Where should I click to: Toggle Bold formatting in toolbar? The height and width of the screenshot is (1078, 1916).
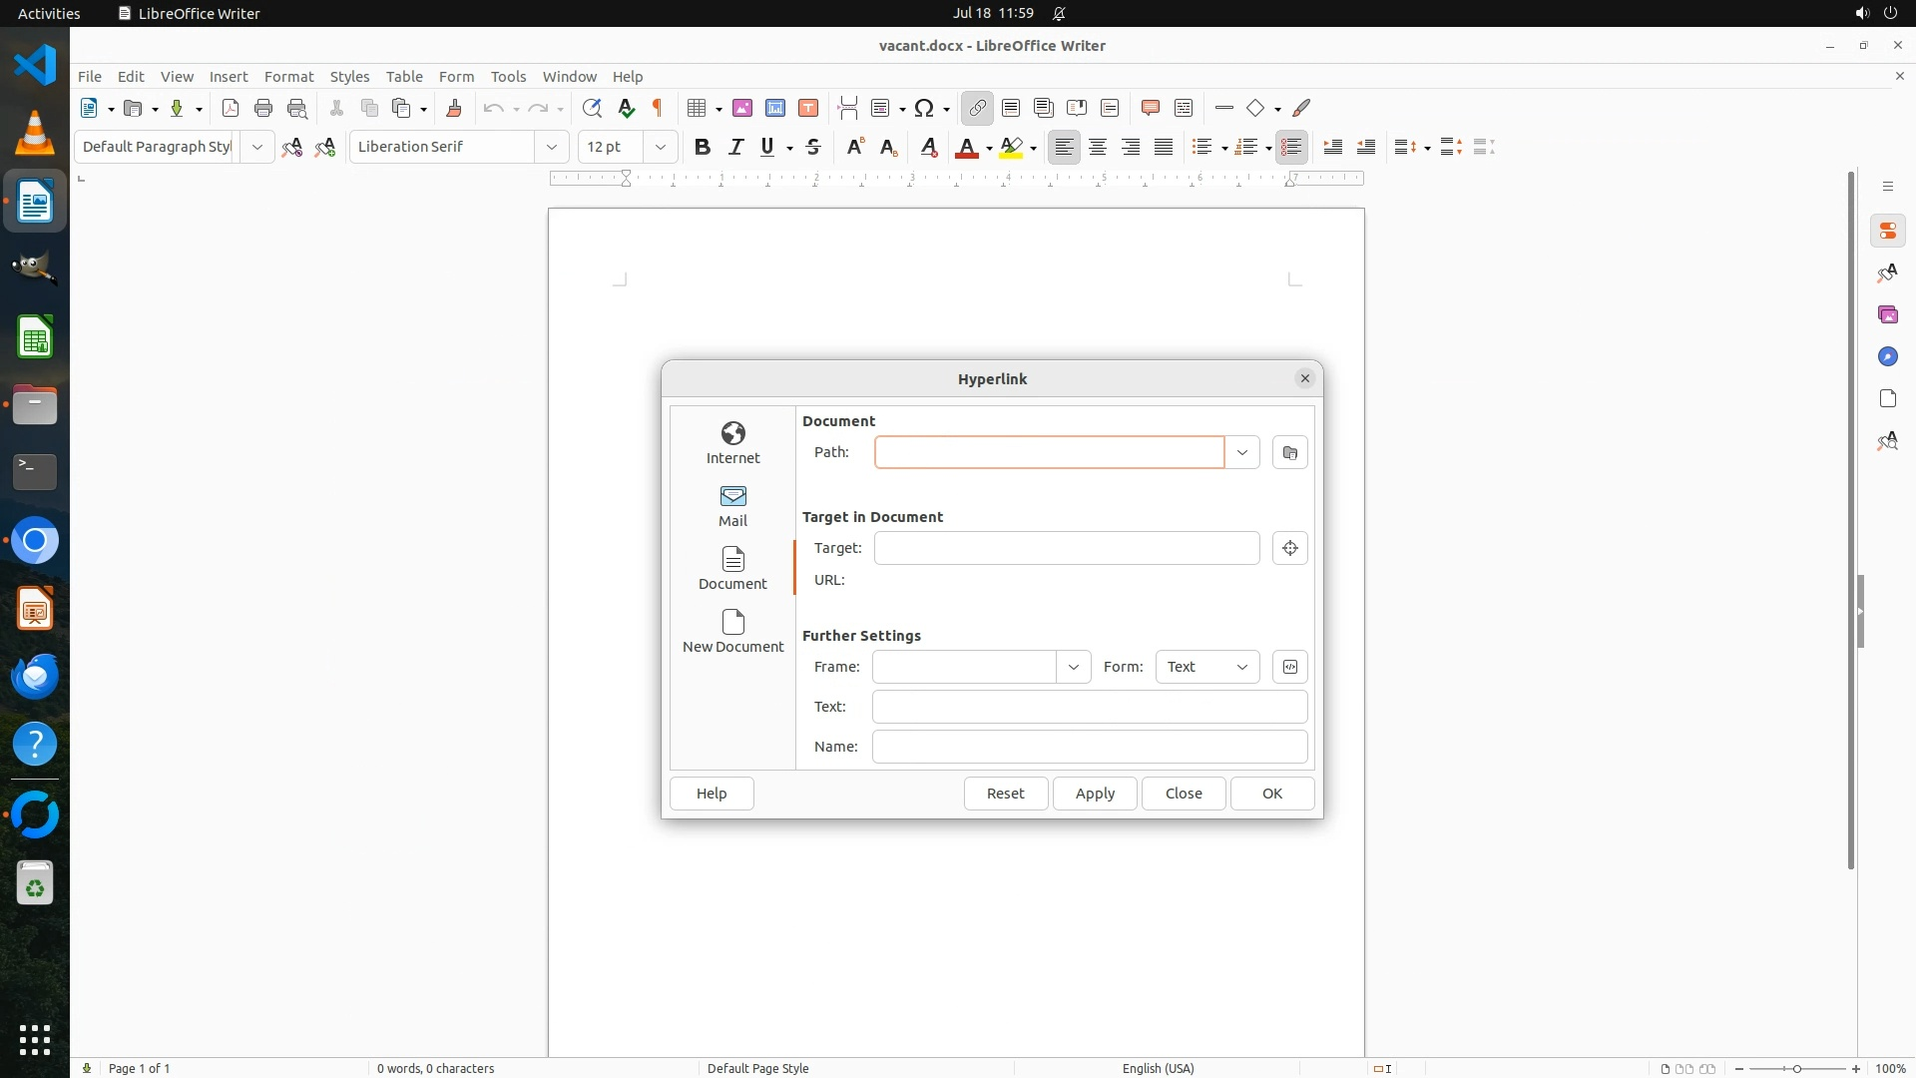pos(702,147)
